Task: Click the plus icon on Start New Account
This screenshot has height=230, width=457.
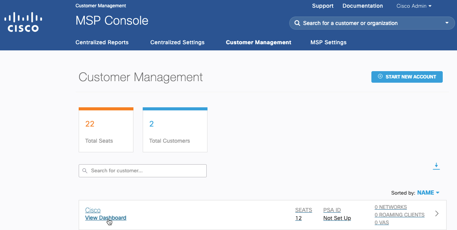Action: (x=380, y=77)
